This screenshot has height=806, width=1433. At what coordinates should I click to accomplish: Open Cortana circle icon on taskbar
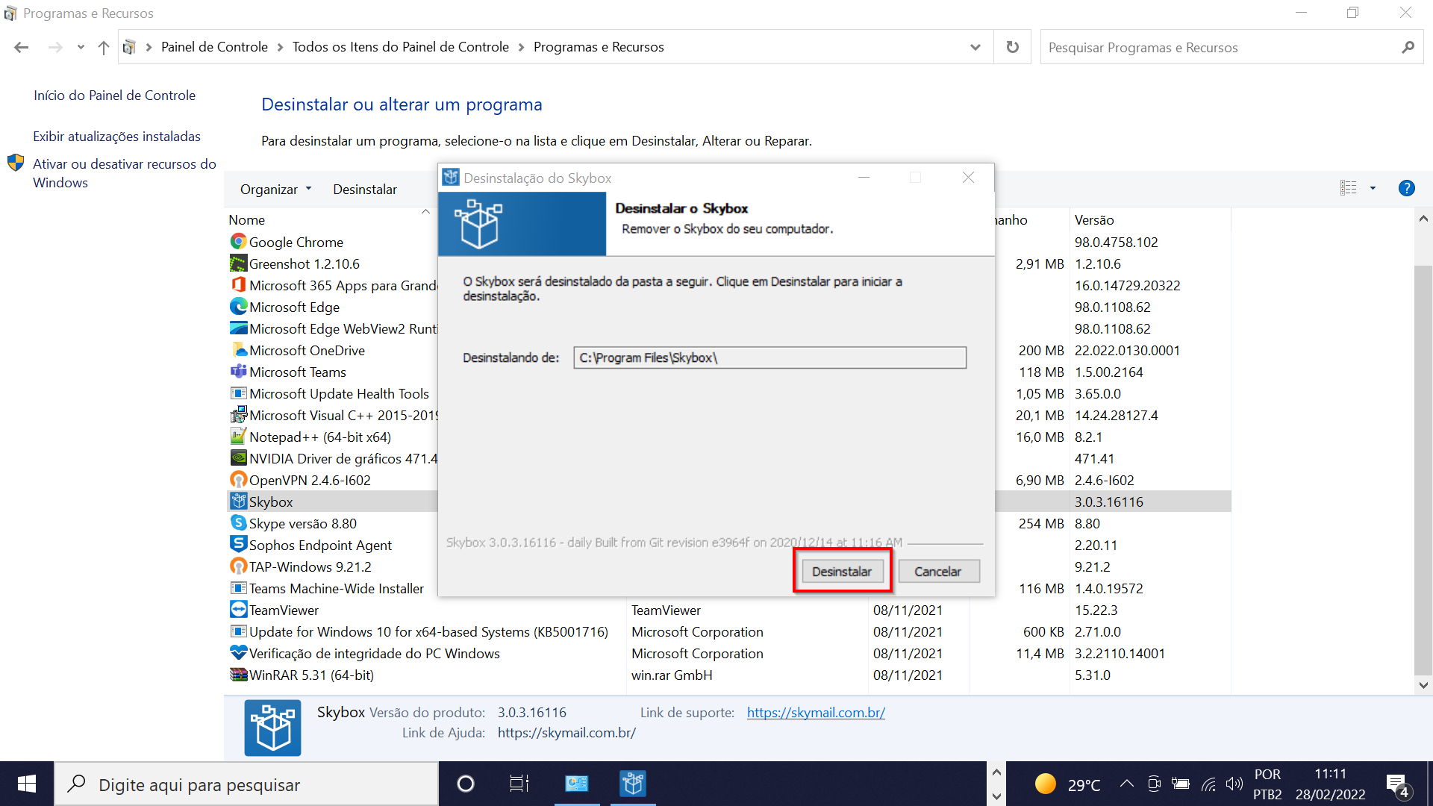[465, 784]
